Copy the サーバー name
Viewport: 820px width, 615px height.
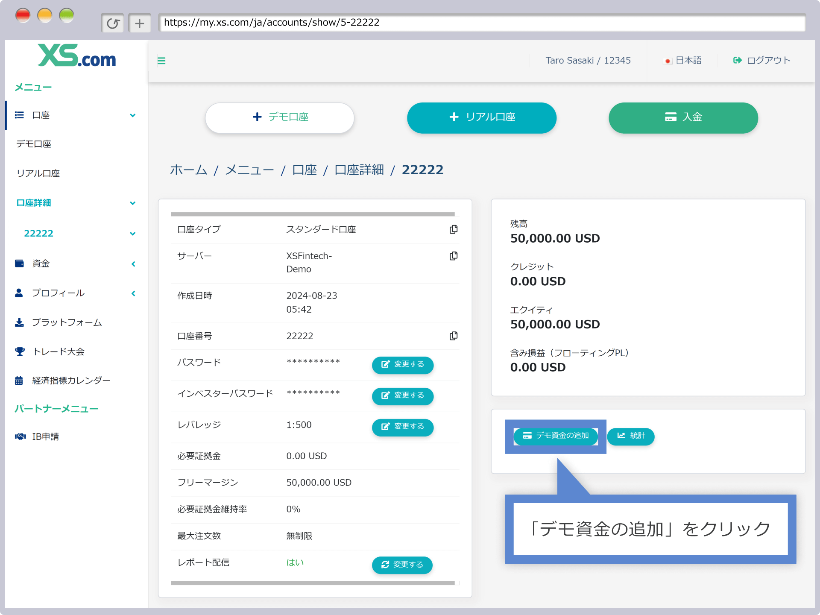[x=454, y=256]
